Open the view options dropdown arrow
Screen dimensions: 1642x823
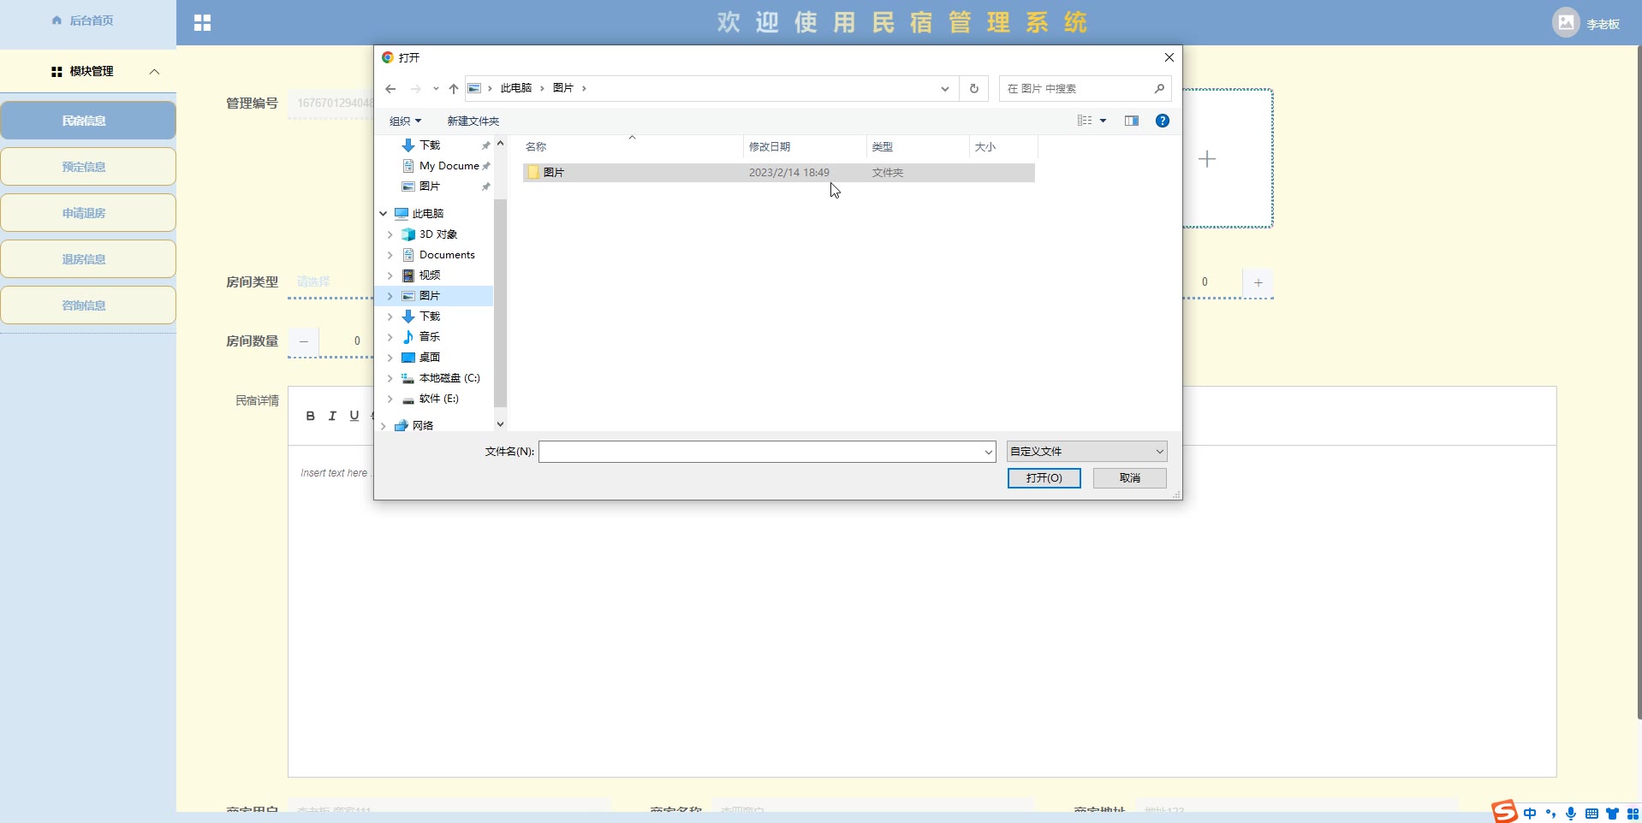1103,121
